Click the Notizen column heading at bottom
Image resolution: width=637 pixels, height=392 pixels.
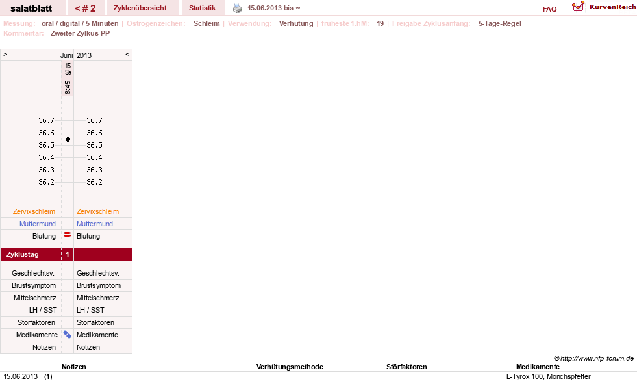pos(73,367)
